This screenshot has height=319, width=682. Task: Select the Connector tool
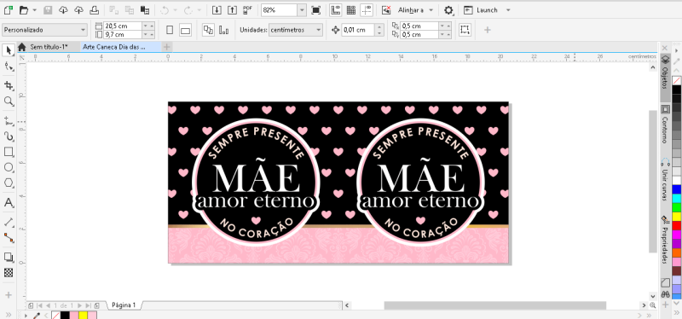click(x=9, y=238)
